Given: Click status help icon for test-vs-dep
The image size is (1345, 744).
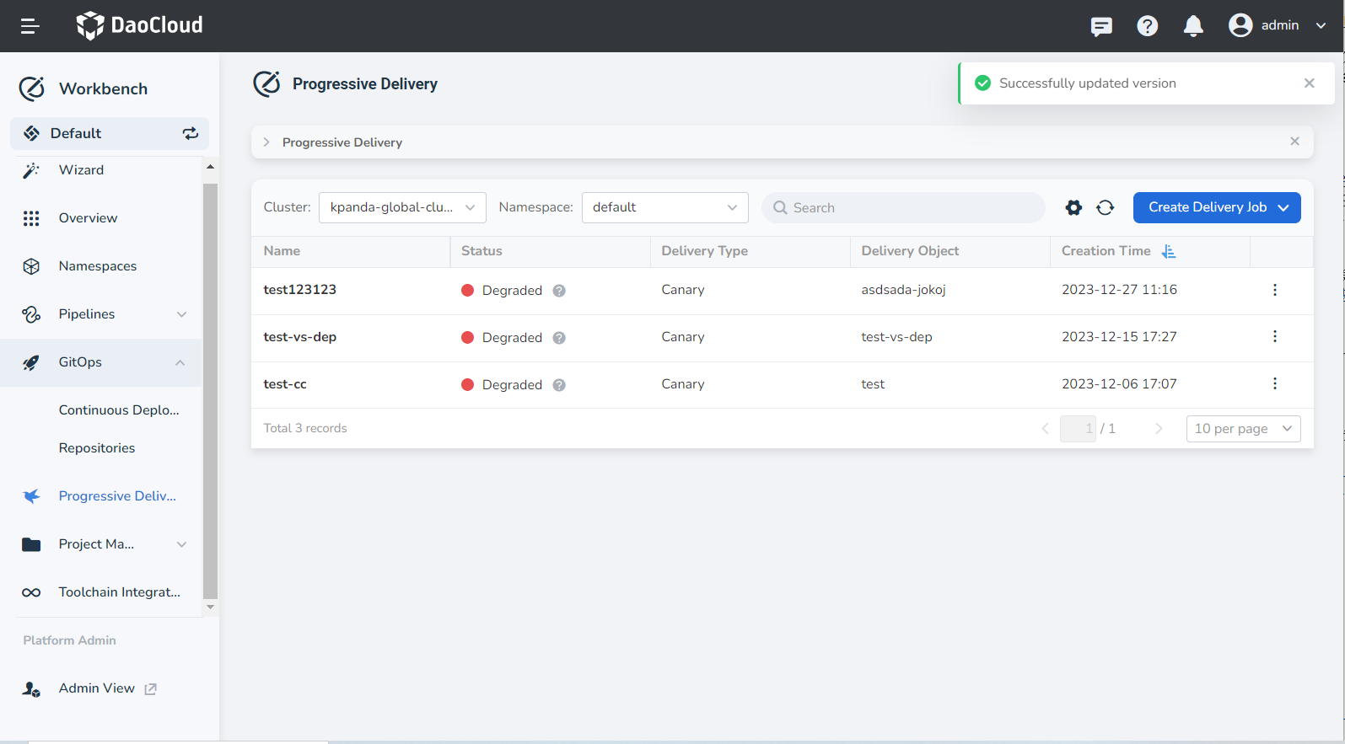Looking at the screenshot, I should click(x=559, y=338).
